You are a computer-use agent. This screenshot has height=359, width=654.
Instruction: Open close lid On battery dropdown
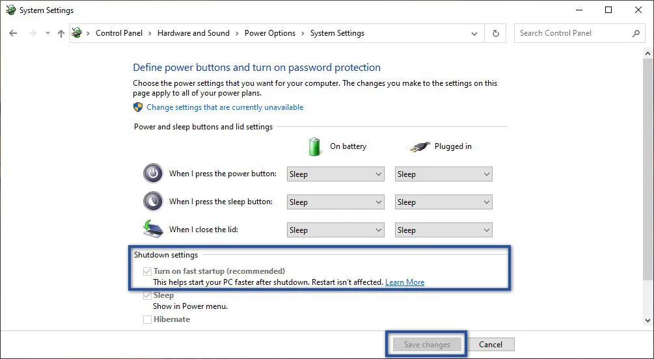point(336,230)
